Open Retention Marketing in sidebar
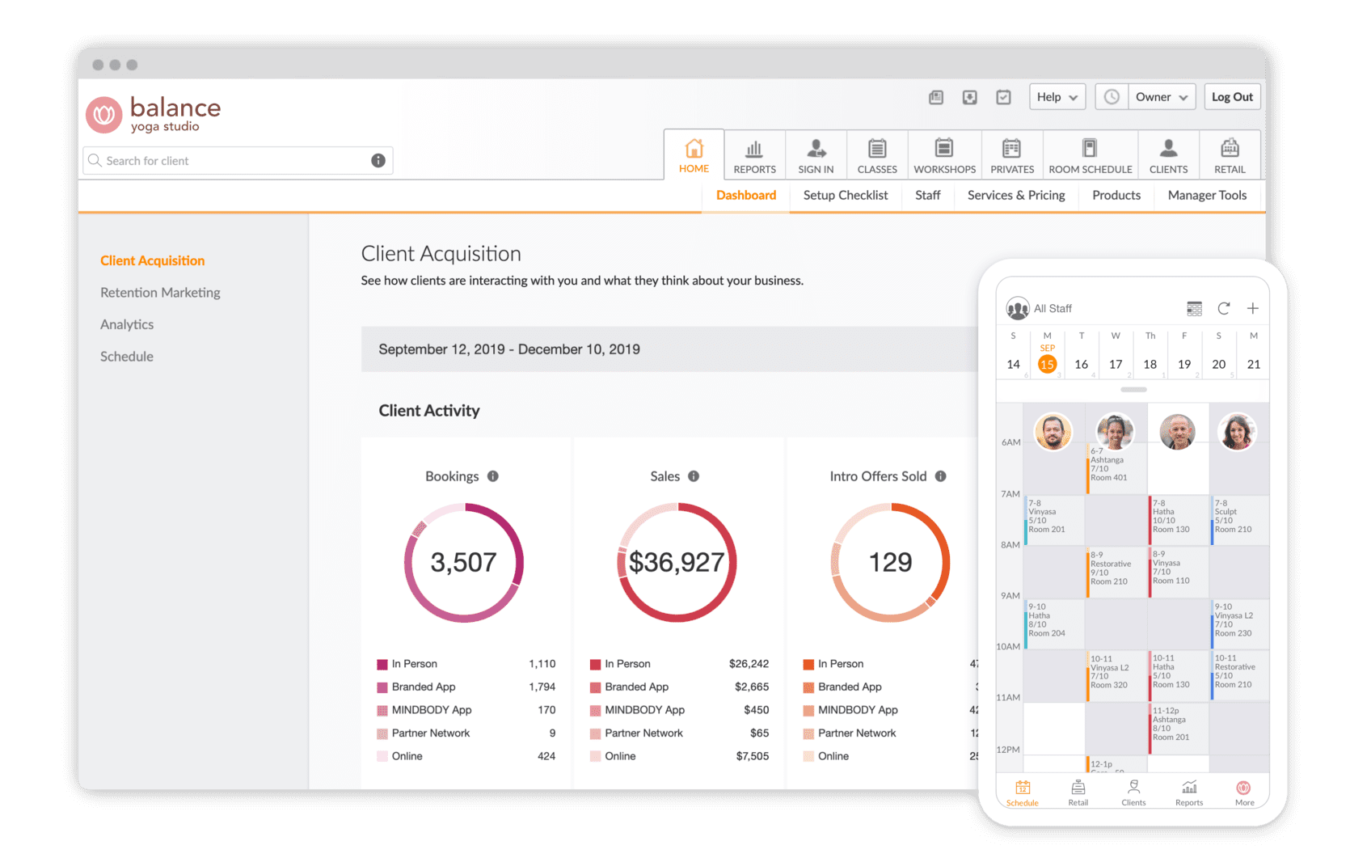The height and width of the screenshot is (858, 1350). (x=160, y=293)
